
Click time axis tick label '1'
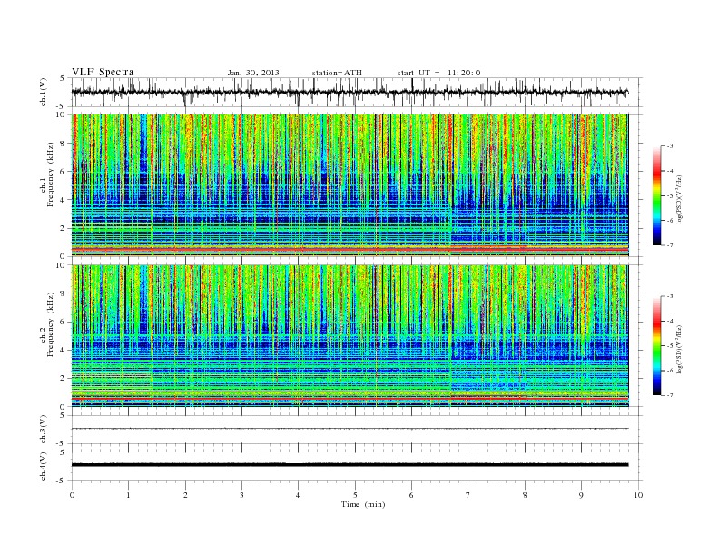click(128, 495)
